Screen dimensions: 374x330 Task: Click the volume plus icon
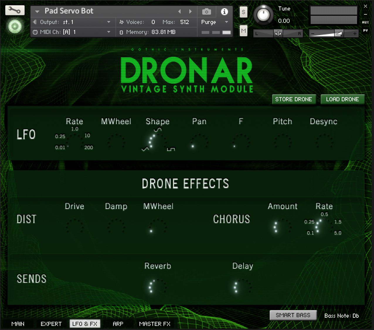tap(355, 34)
